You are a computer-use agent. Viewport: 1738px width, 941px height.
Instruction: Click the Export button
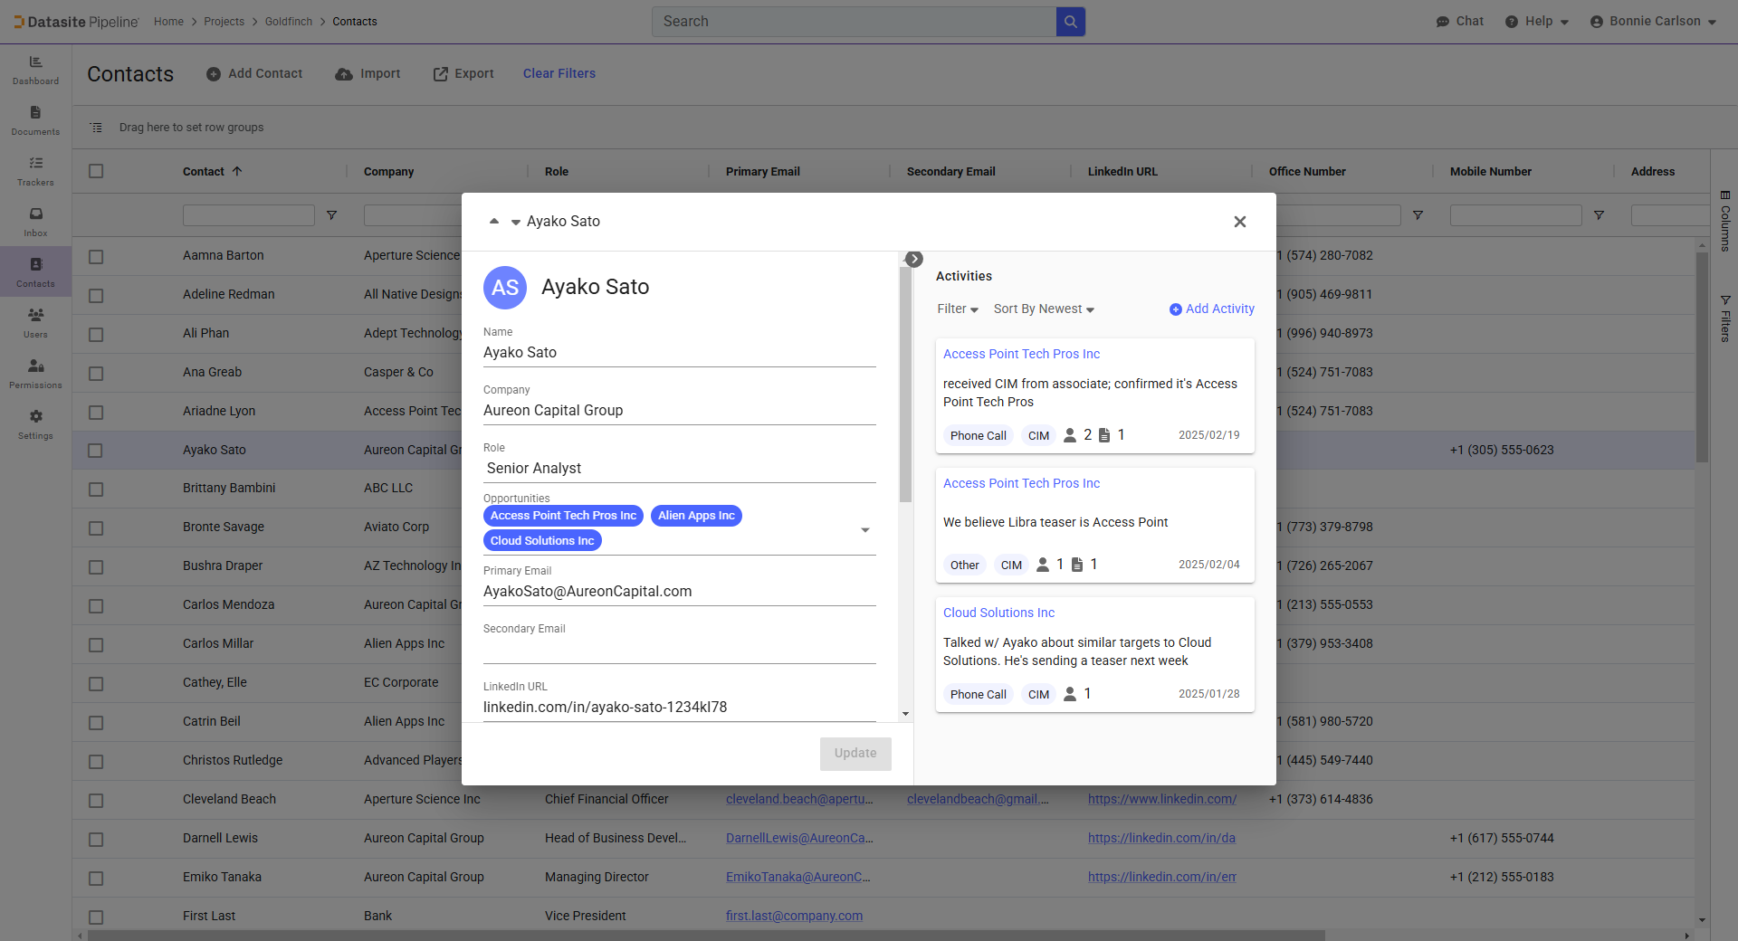[x=463, y=74]
